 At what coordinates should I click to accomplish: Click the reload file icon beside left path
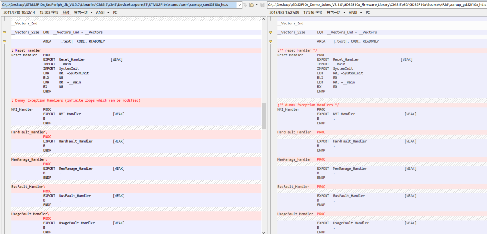pos(245,5)
